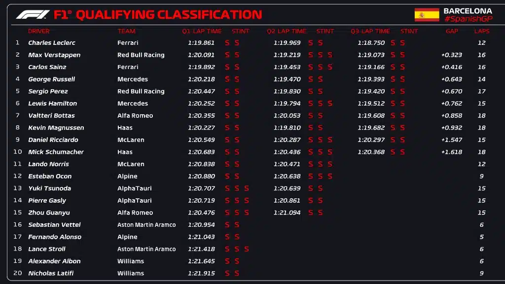Click third soft tyre icon in Tsunoda's Q1 stint

click(246, 188)
